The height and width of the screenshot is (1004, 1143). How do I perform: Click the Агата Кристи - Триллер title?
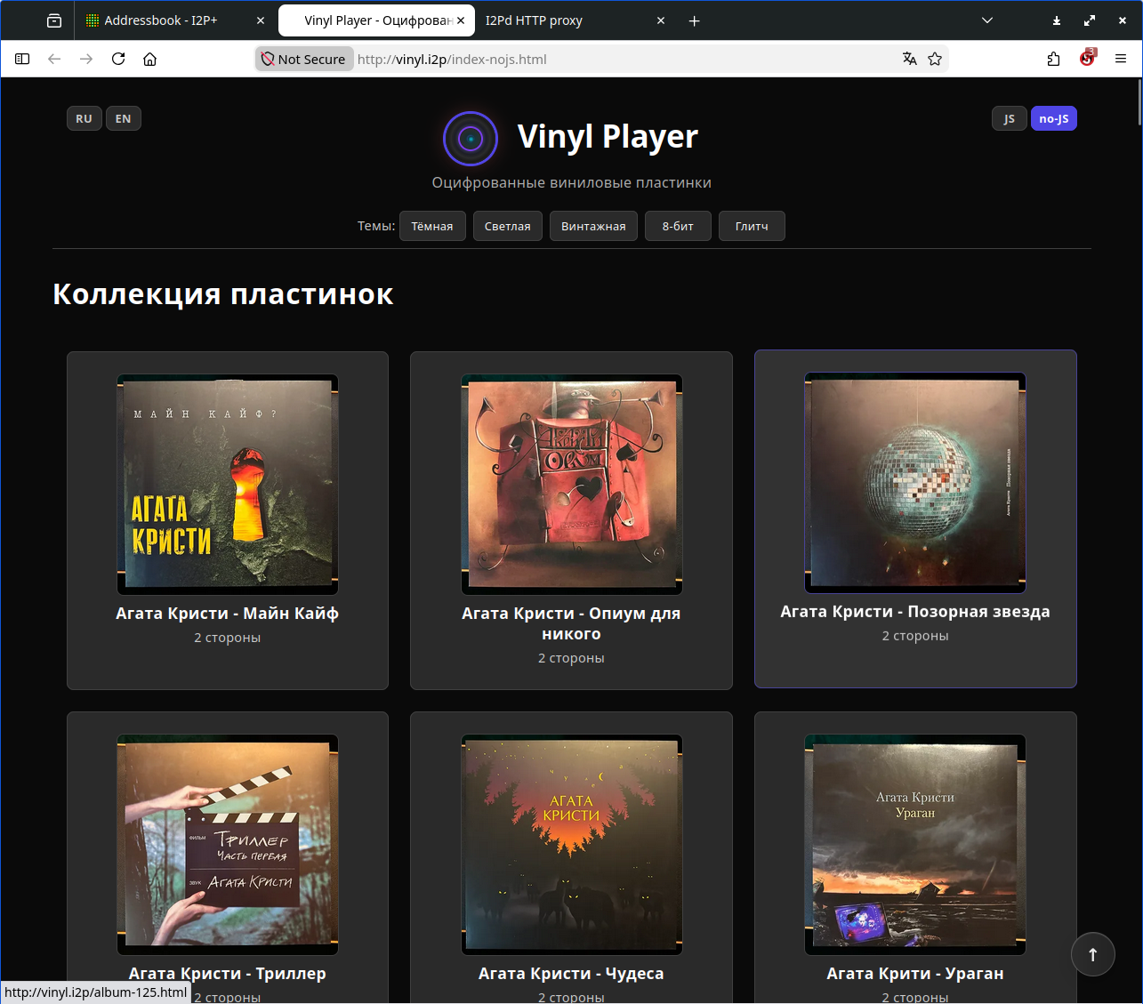[x=228, y=973]
